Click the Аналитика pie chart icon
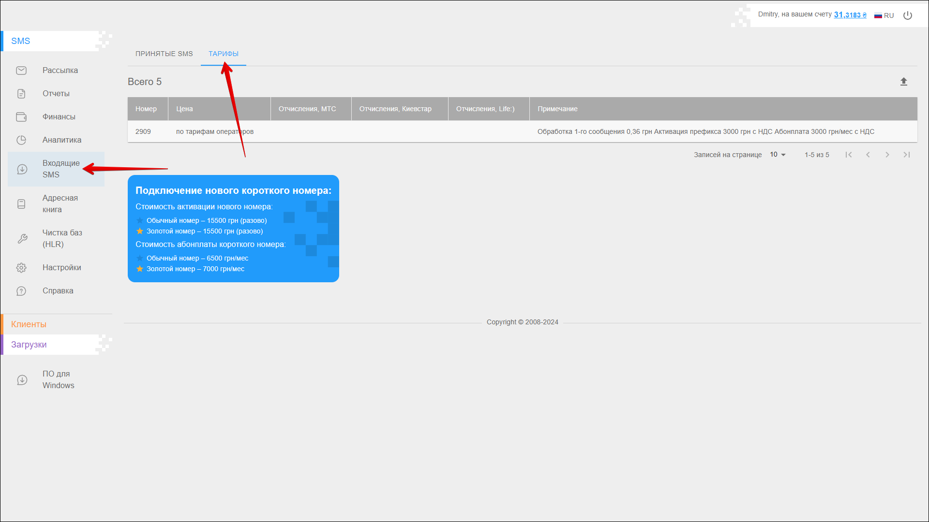The height and width of the screenshot is (522, 929). pyautogui.click(x=21, y=140)
